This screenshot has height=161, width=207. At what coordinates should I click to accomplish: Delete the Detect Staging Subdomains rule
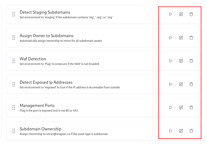(191, 14)
